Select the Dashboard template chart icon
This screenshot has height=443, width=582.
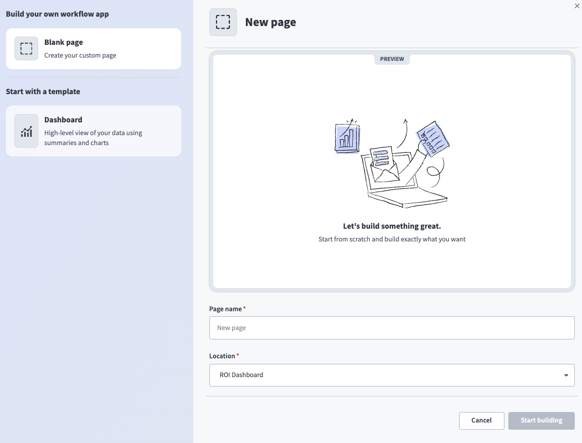[x=26, y=131]
